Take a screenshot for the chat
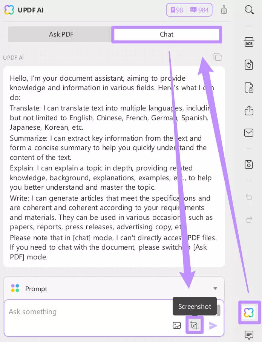Image resolution: width=262 pixels, height=342 pixels. [x=195, y=325]
